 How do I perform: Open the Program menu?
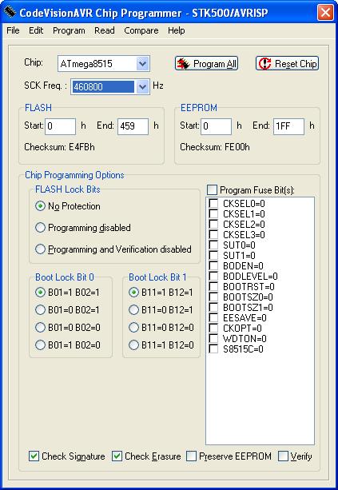point(69,30)
